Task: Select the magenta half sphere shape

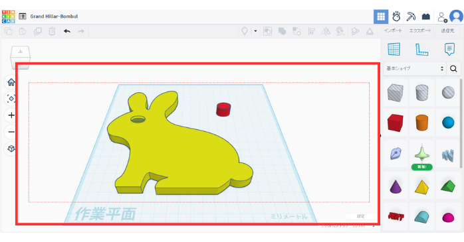Action: tap(448, 217)
